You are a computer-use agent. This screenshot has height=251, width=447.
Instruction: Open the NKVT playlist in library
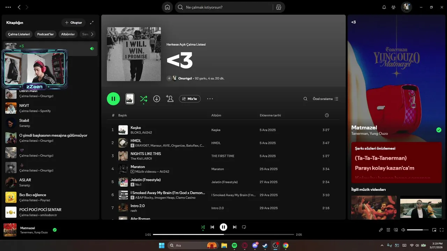[51, 108]
